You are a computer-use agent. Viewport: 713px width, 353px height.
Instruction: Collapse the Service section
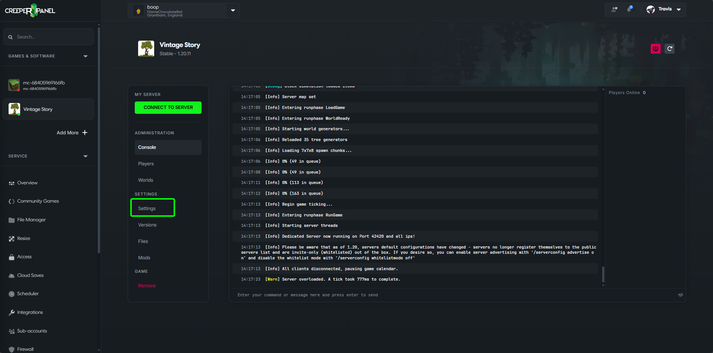(85, 156)
